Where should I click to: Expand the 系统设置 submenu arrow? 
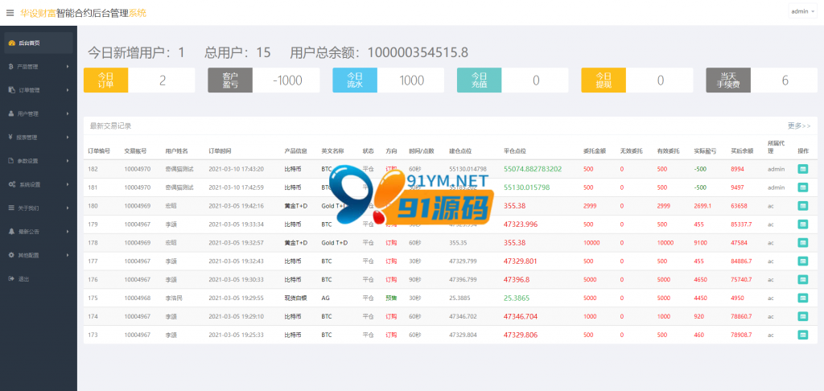coord(68,184)
